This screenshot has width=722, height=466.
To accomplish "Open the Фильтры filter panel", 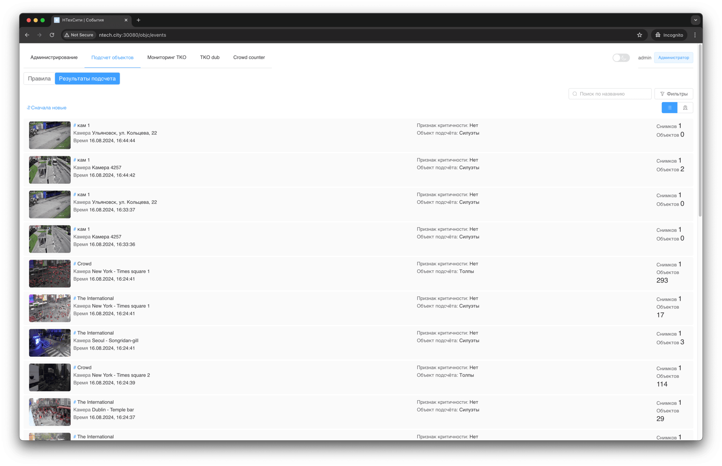I will coord(673,94).
